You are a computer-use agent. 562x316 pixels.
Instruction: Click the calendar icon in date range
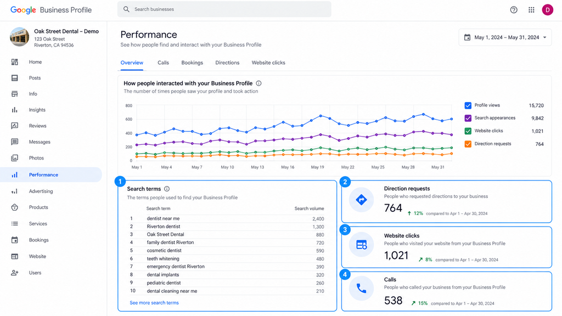pyautogui.click(x=467, y=37)
